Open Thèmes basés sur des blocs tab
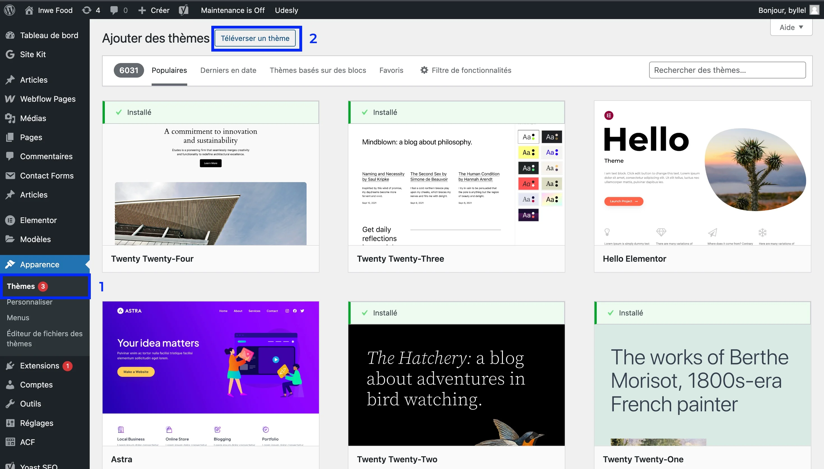 pos(318,70)
